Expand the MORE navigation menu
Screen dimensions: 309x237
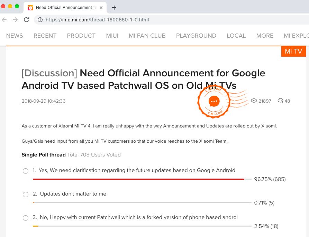click(x=265, y=36)
